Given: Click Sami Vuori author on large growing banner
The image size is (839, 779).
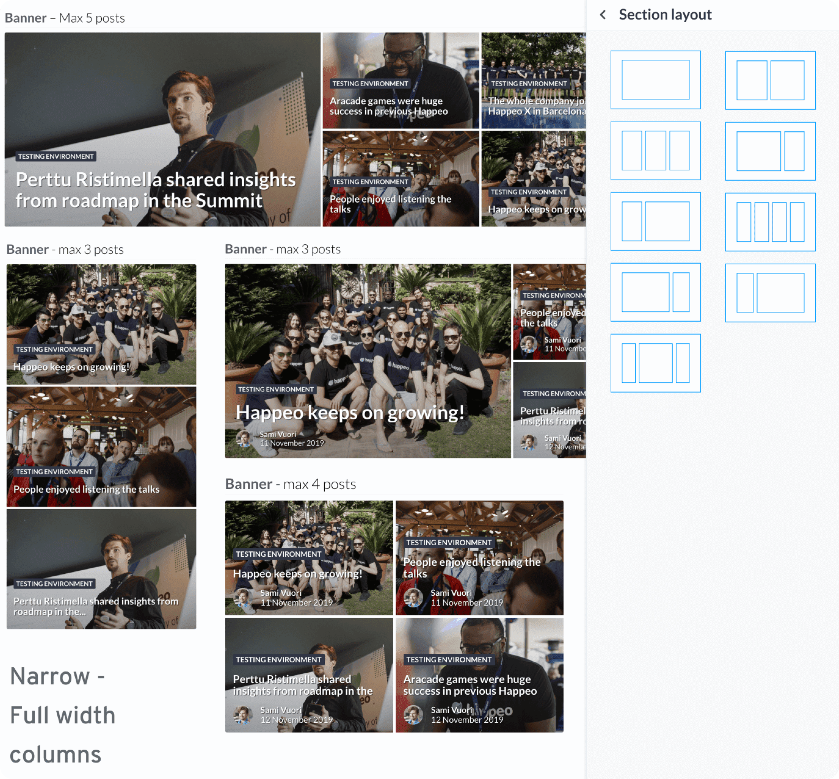Looking at the screenshot, I should [x=278, y=434].
